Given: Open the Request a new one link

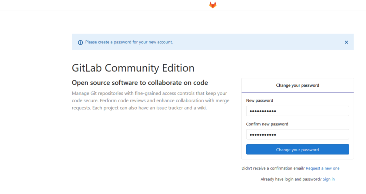Looking at the screenshot, I should (x=323, y=168).
